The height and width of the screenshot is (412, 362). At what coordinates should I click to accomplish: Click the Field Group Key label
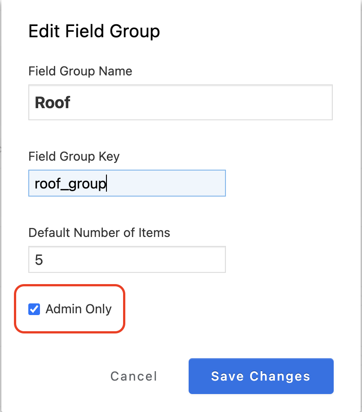tap(74, 157)
